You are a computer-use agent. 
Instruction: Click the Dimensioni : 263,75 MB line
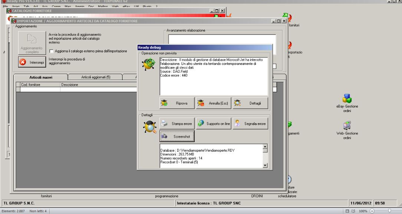tap(177, 154)
